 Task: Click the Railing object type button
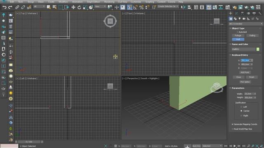click(252, 35)
